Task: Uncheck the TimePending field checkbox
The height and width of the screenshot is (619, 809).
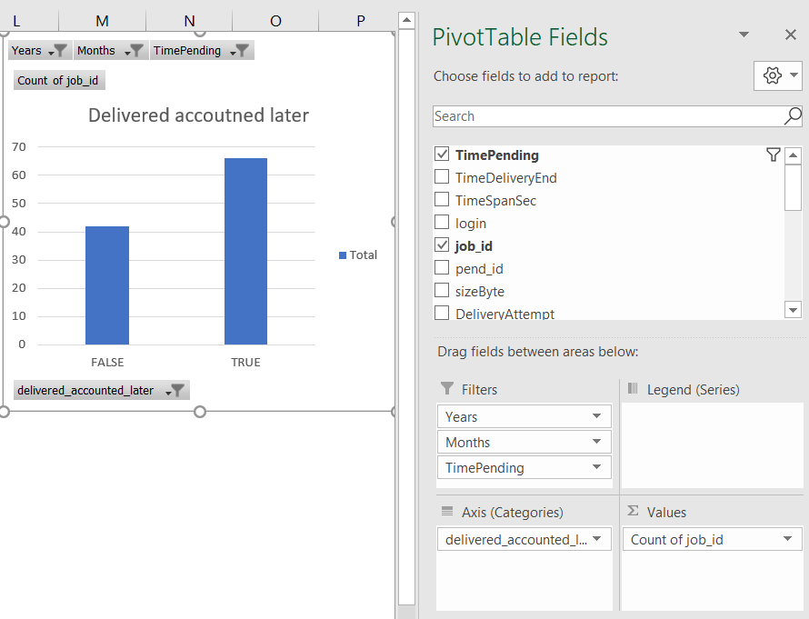Action: tap(442, 155)
